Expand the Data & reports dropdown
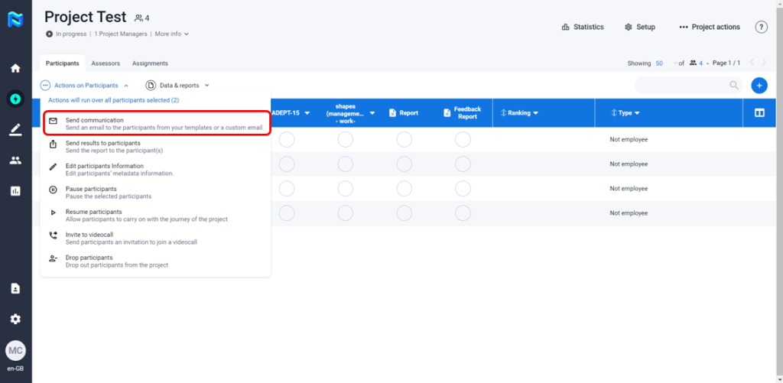 (x=177, y=86)
